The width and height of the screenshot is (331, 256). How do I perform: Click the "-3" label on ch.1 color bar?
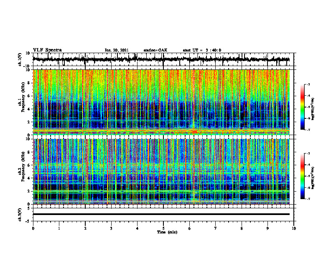308,84
